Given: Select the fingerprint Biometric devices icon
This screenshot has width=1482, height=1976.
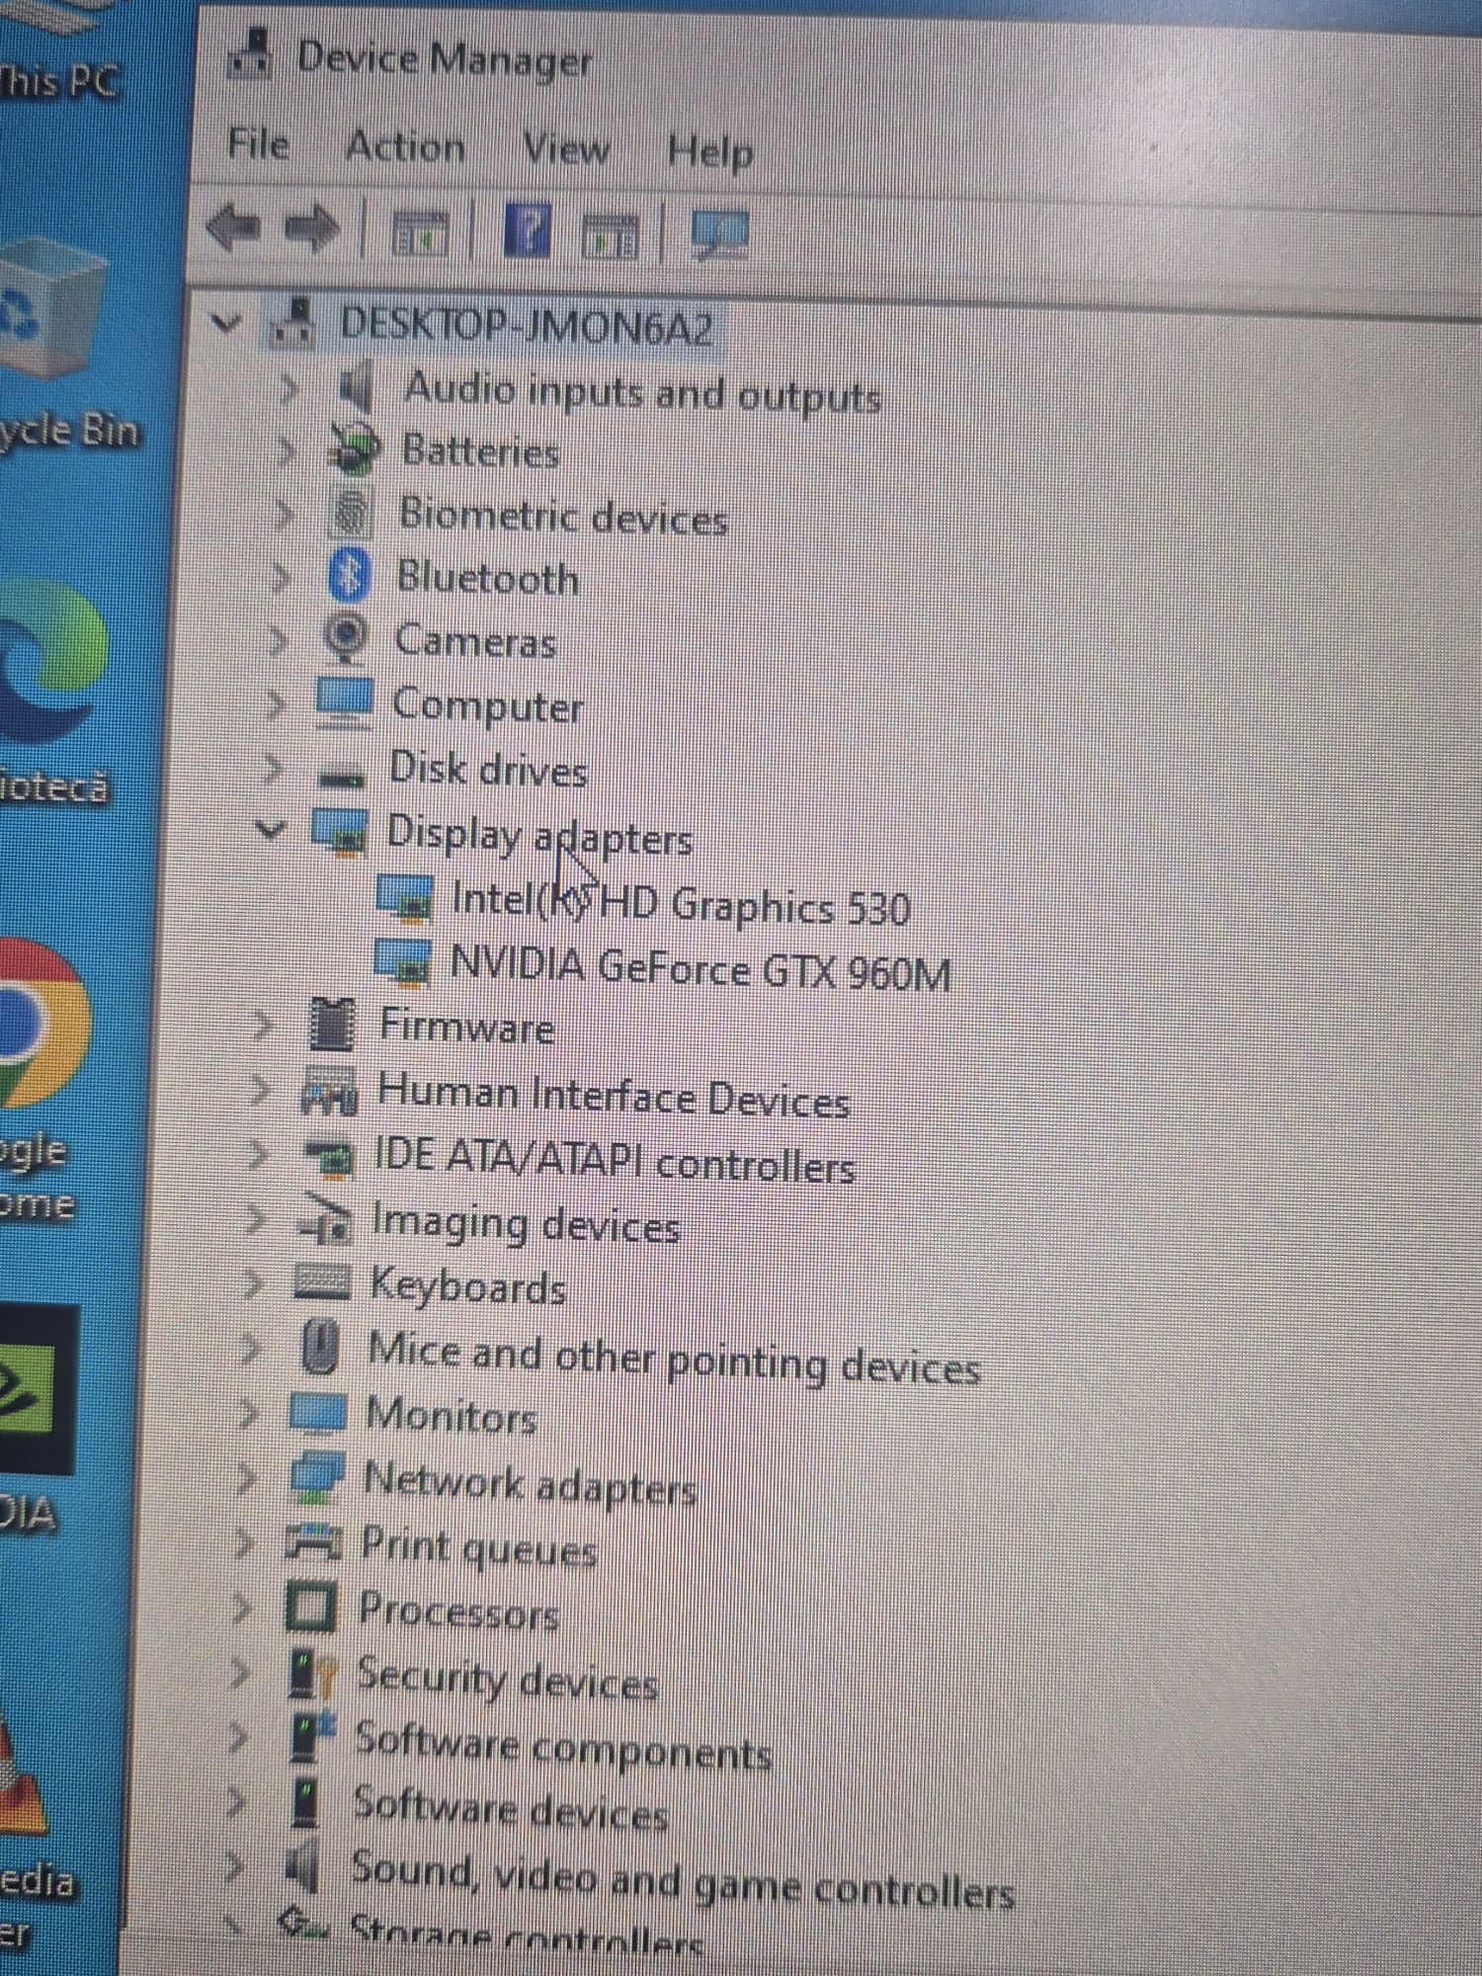Looking at the screenshot, I should pyautogui.click(x=350, y=513).
